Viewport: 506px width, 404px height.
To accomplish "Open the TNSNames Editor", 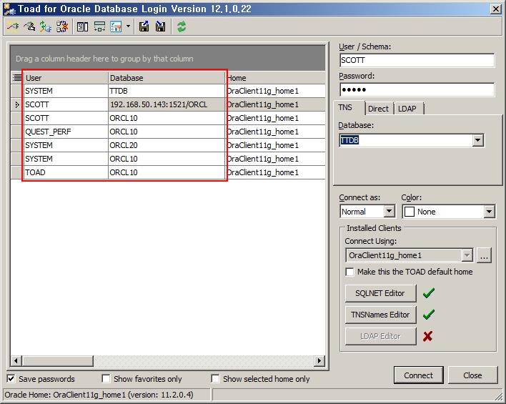I will 380,315.
